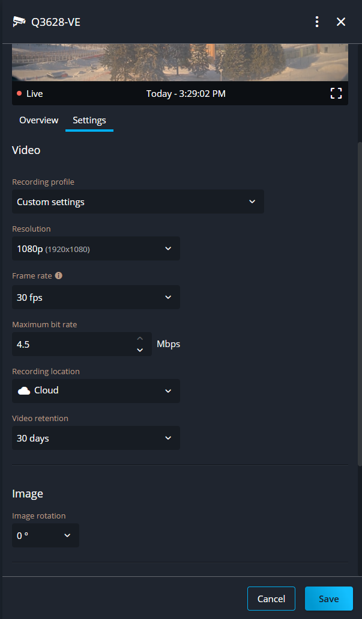Click the cloud icon in Recording location
The image size is (362, 619).
(24, 391)
